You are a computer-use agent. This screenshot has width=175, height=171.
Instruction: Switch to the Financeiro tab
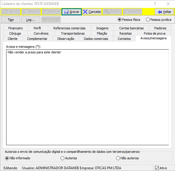pyautogui.click(x=16, y=28)
